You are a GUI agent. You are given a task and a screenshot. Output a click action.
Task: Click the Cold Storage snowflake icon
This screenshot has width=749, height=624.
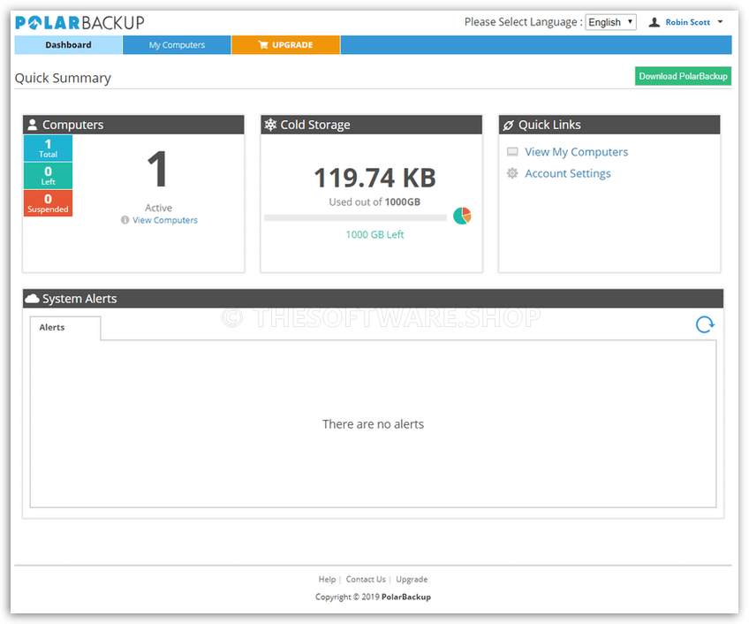coord(270,124)
